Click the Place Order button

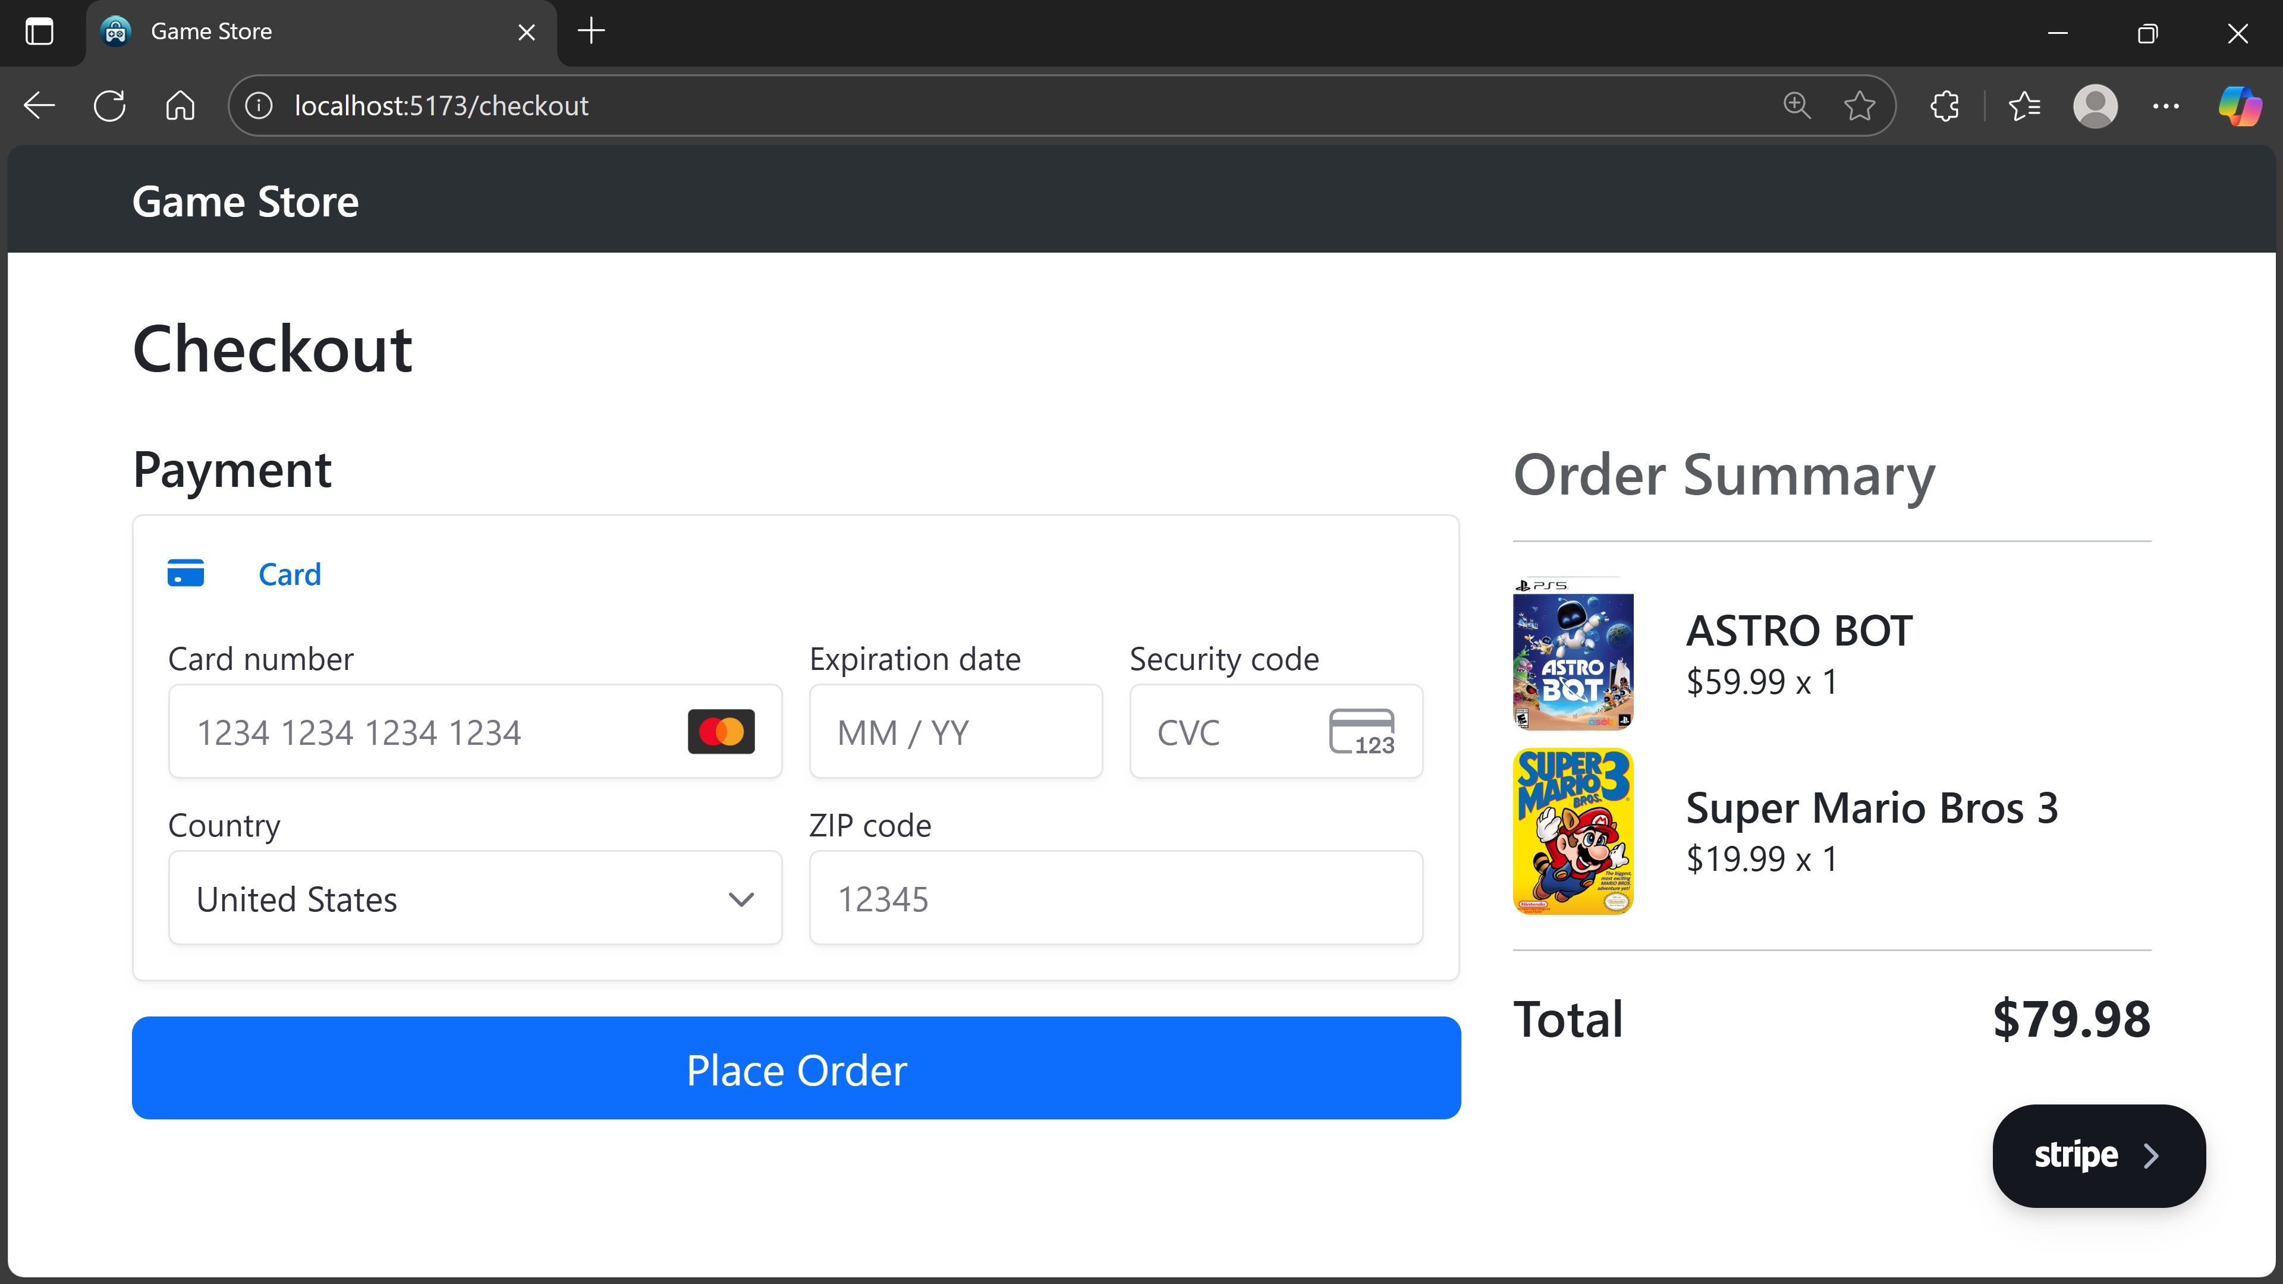point(796,1069)
